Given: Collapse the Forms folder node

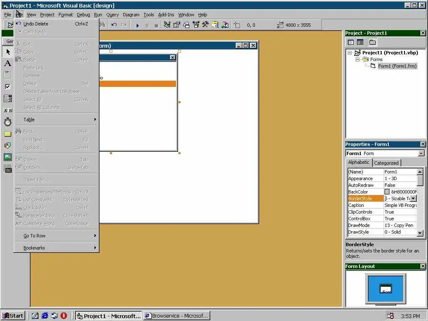Looking at the screenshot, I should click(x=357, y=59).
